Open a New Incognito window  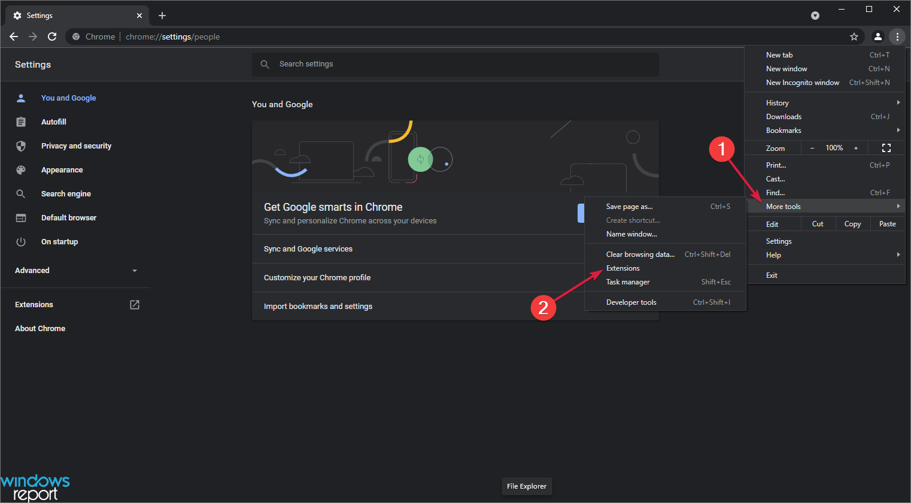(x=826, y=83)
